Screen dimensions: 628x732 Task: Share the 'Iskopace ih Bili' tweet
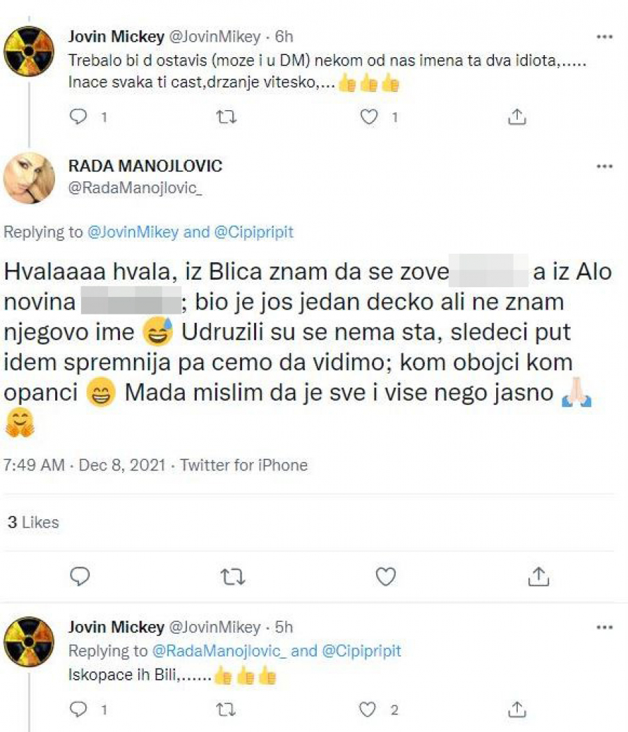[x=517, y=709]
